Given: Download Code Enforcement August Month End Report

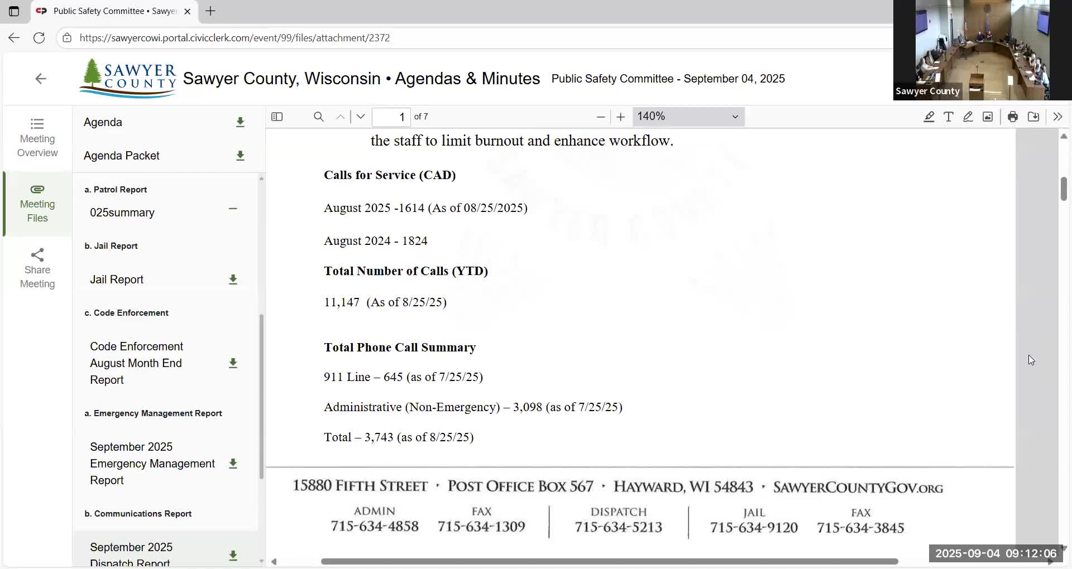Looking at the screenshot, I should pyautogui.click(x=233, y=363).
